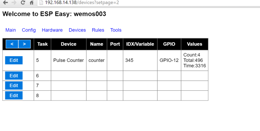260x131 pixels.
Task: Go to next device page with > button
Action: click(x=25, y=44)
